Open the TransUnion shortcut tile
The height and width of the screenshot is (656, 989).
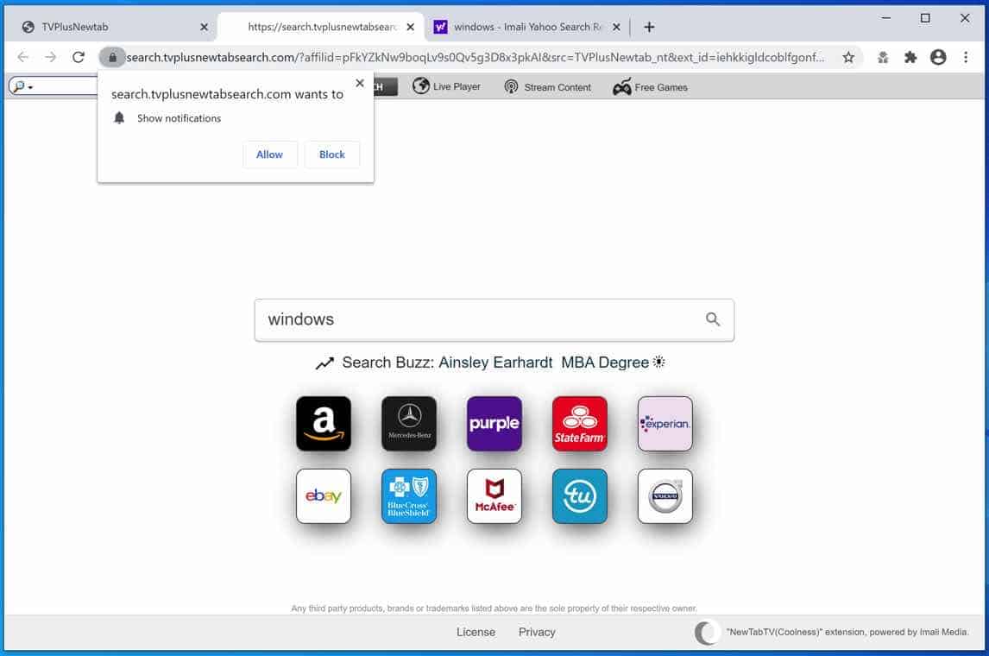click(x=580, y=495)
